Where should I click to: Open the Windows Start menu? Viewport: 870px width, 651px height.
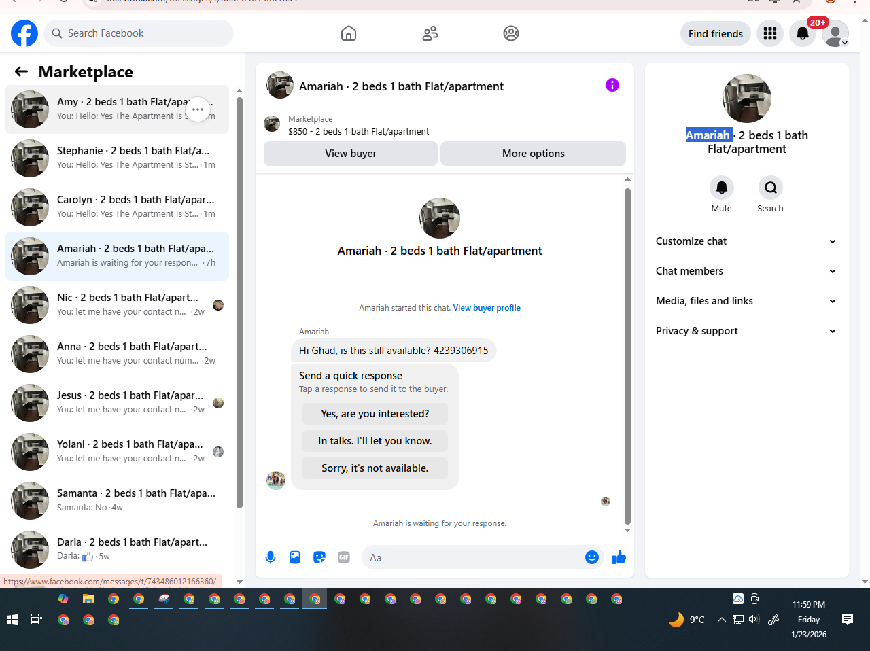[x=12, y=620]
